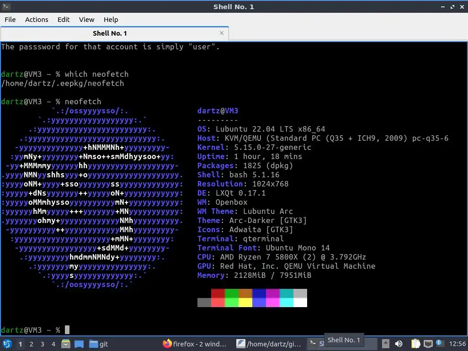Click the bright green color block
The width and height of the screenshot is (468, 351).
click(232, 303)
